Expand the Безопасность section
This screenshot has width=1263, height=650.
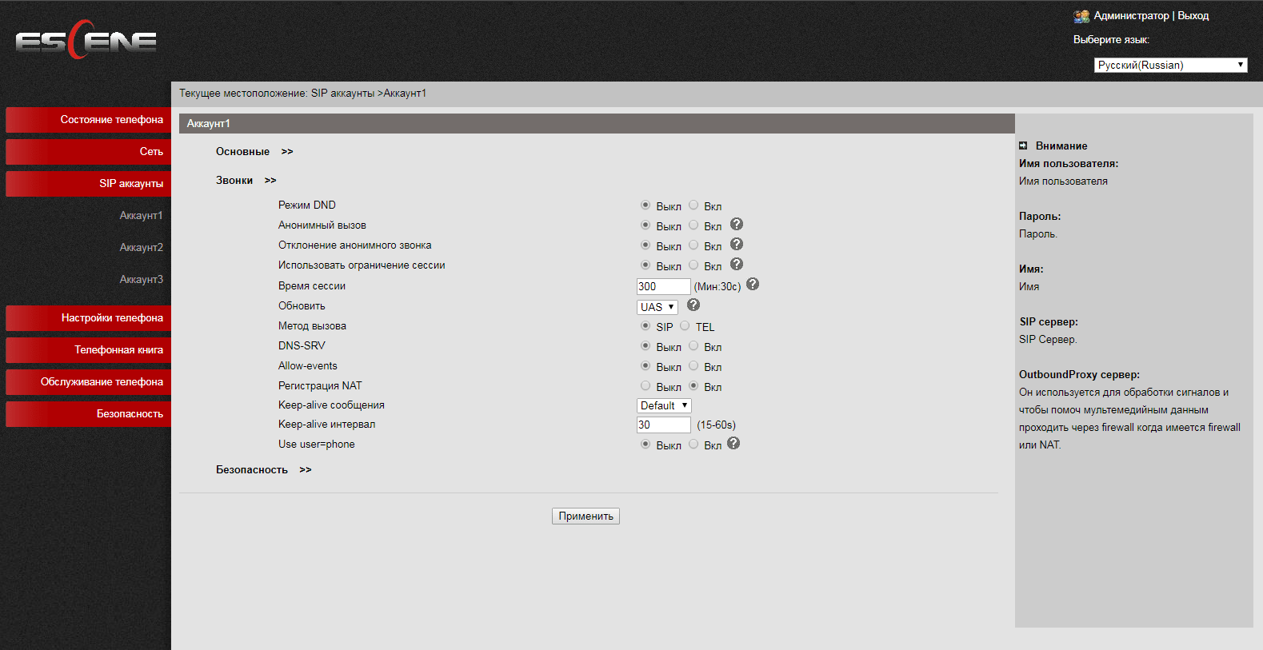263,469
